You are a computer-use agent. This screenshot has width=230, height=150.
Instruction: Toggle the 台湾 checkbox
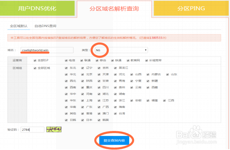click(x=115, y=113)
